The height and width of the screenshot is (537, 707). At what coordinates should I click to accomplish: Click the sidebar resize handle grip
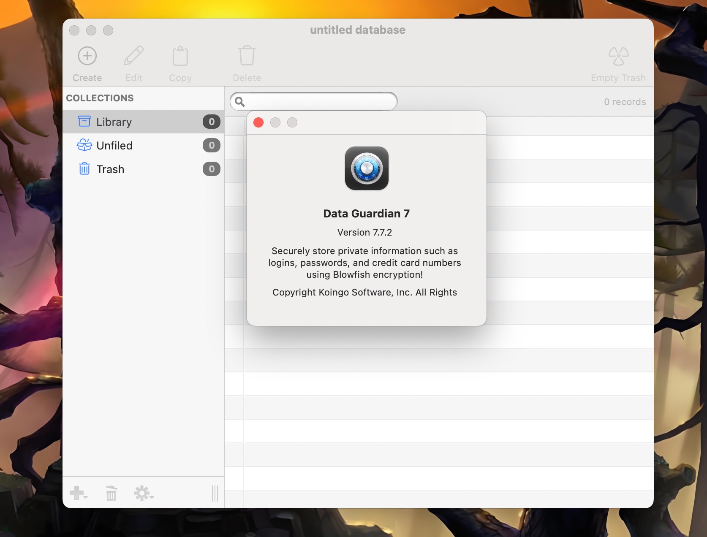click(x=215, y=493)
